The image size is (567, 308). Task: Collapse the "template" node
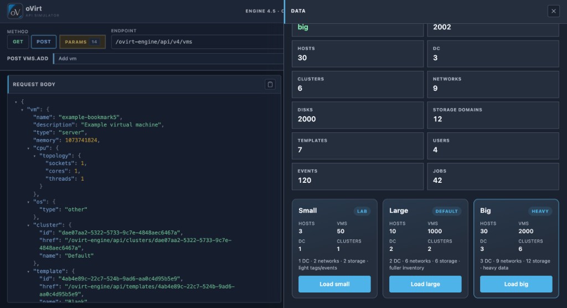click(x=28, y=271)
